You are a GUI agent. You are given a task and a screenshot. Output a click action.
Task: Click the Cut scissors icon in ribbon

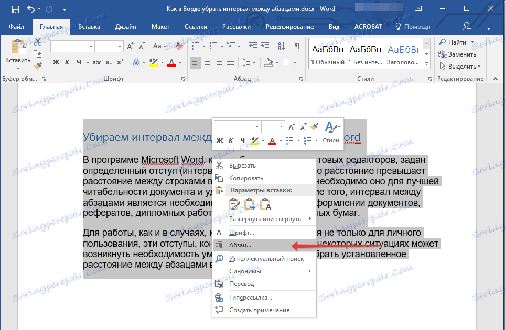click(38, 42)
